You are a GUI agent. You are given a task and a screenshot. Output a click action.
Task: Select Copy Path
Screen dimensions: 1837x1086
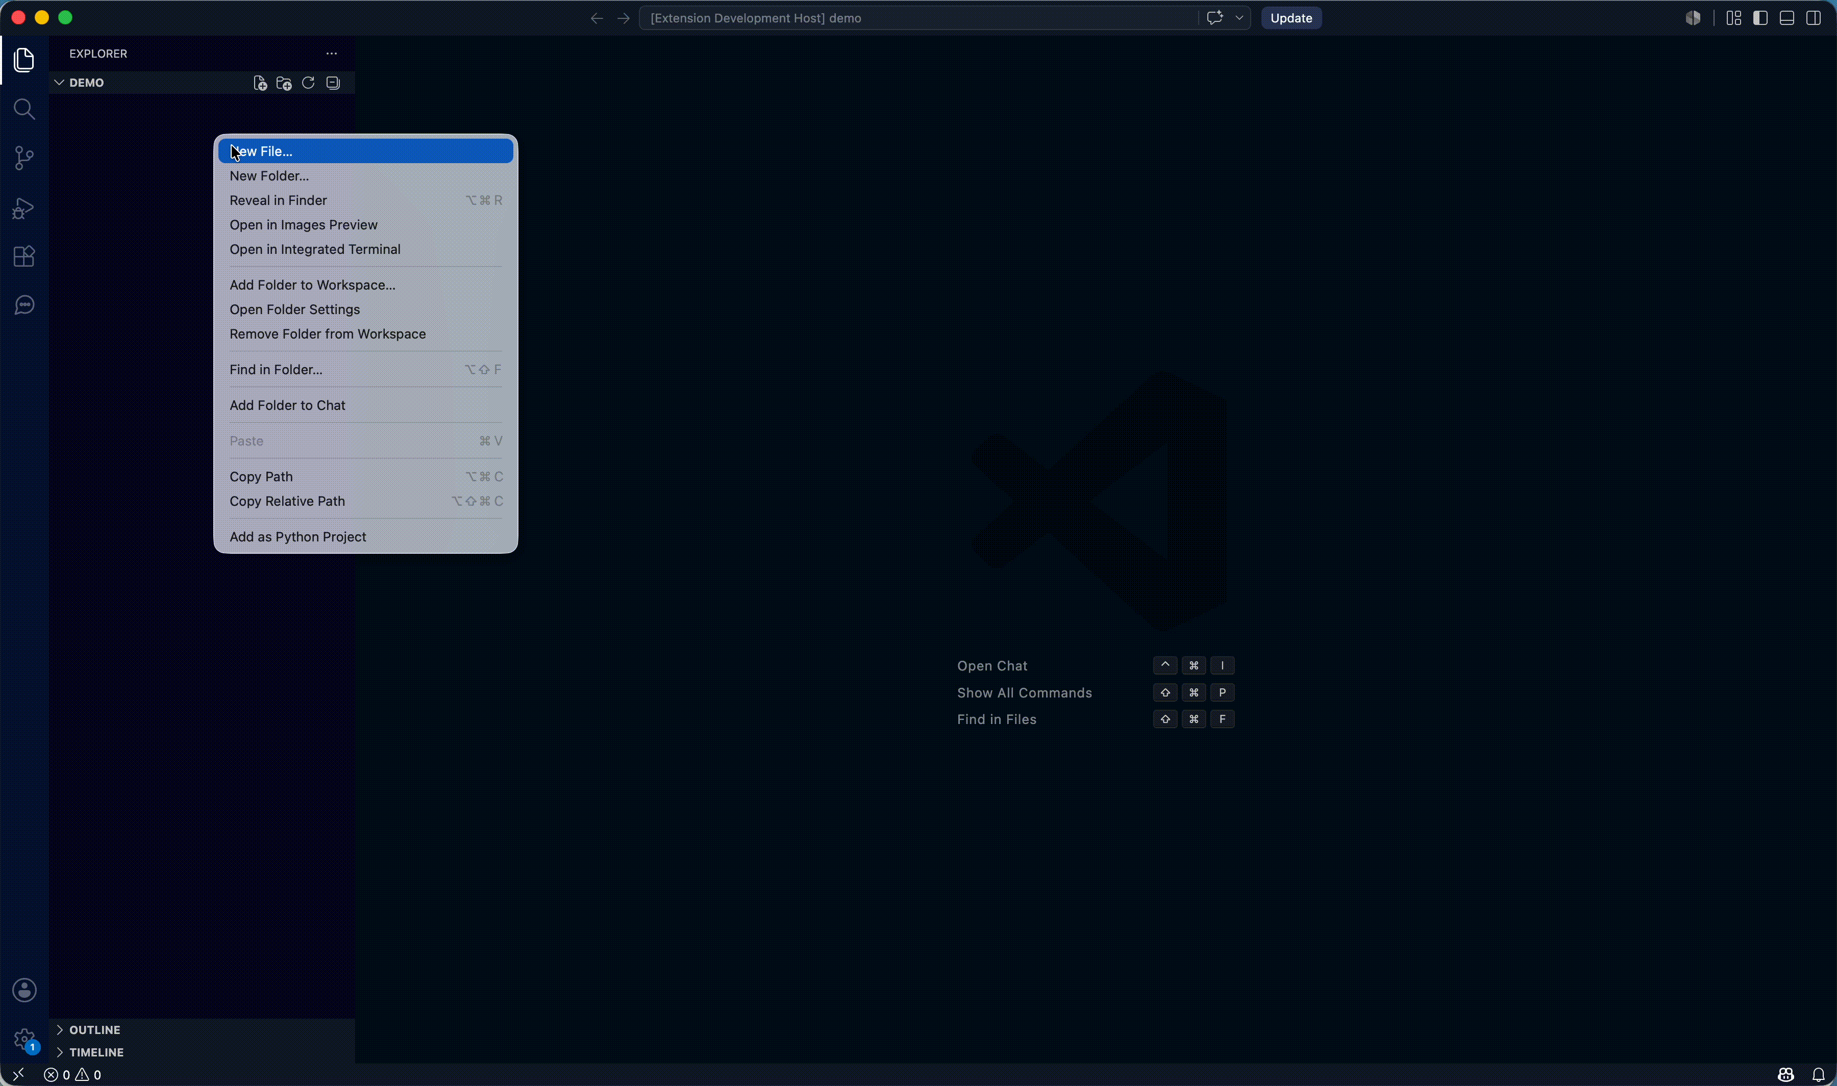point(365,476)
